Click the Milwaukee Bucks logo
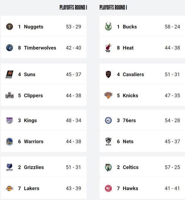 (x=108, y=27)
